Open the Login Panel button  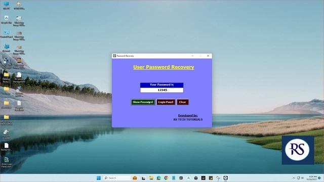point(166,102)
